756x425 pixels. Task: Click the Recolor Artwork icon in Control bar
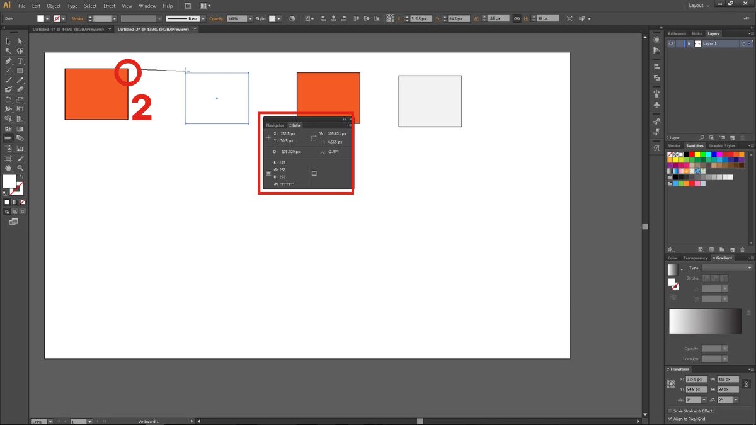(x=292, y=19)
